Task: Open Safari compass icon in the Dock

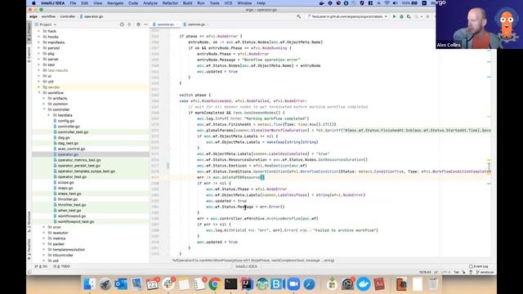Action: pos(310,284)
